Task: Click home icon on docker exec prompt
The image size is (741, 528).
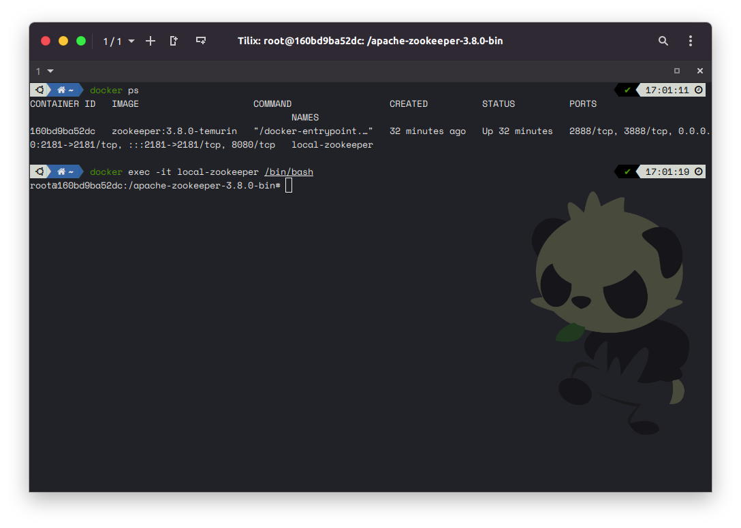Action: point(61,171)
